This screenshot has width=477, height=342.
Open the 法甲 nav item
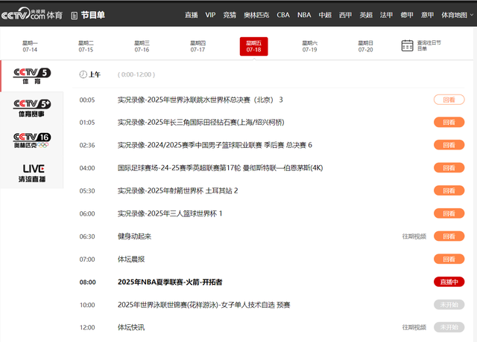tap(386, 15)
